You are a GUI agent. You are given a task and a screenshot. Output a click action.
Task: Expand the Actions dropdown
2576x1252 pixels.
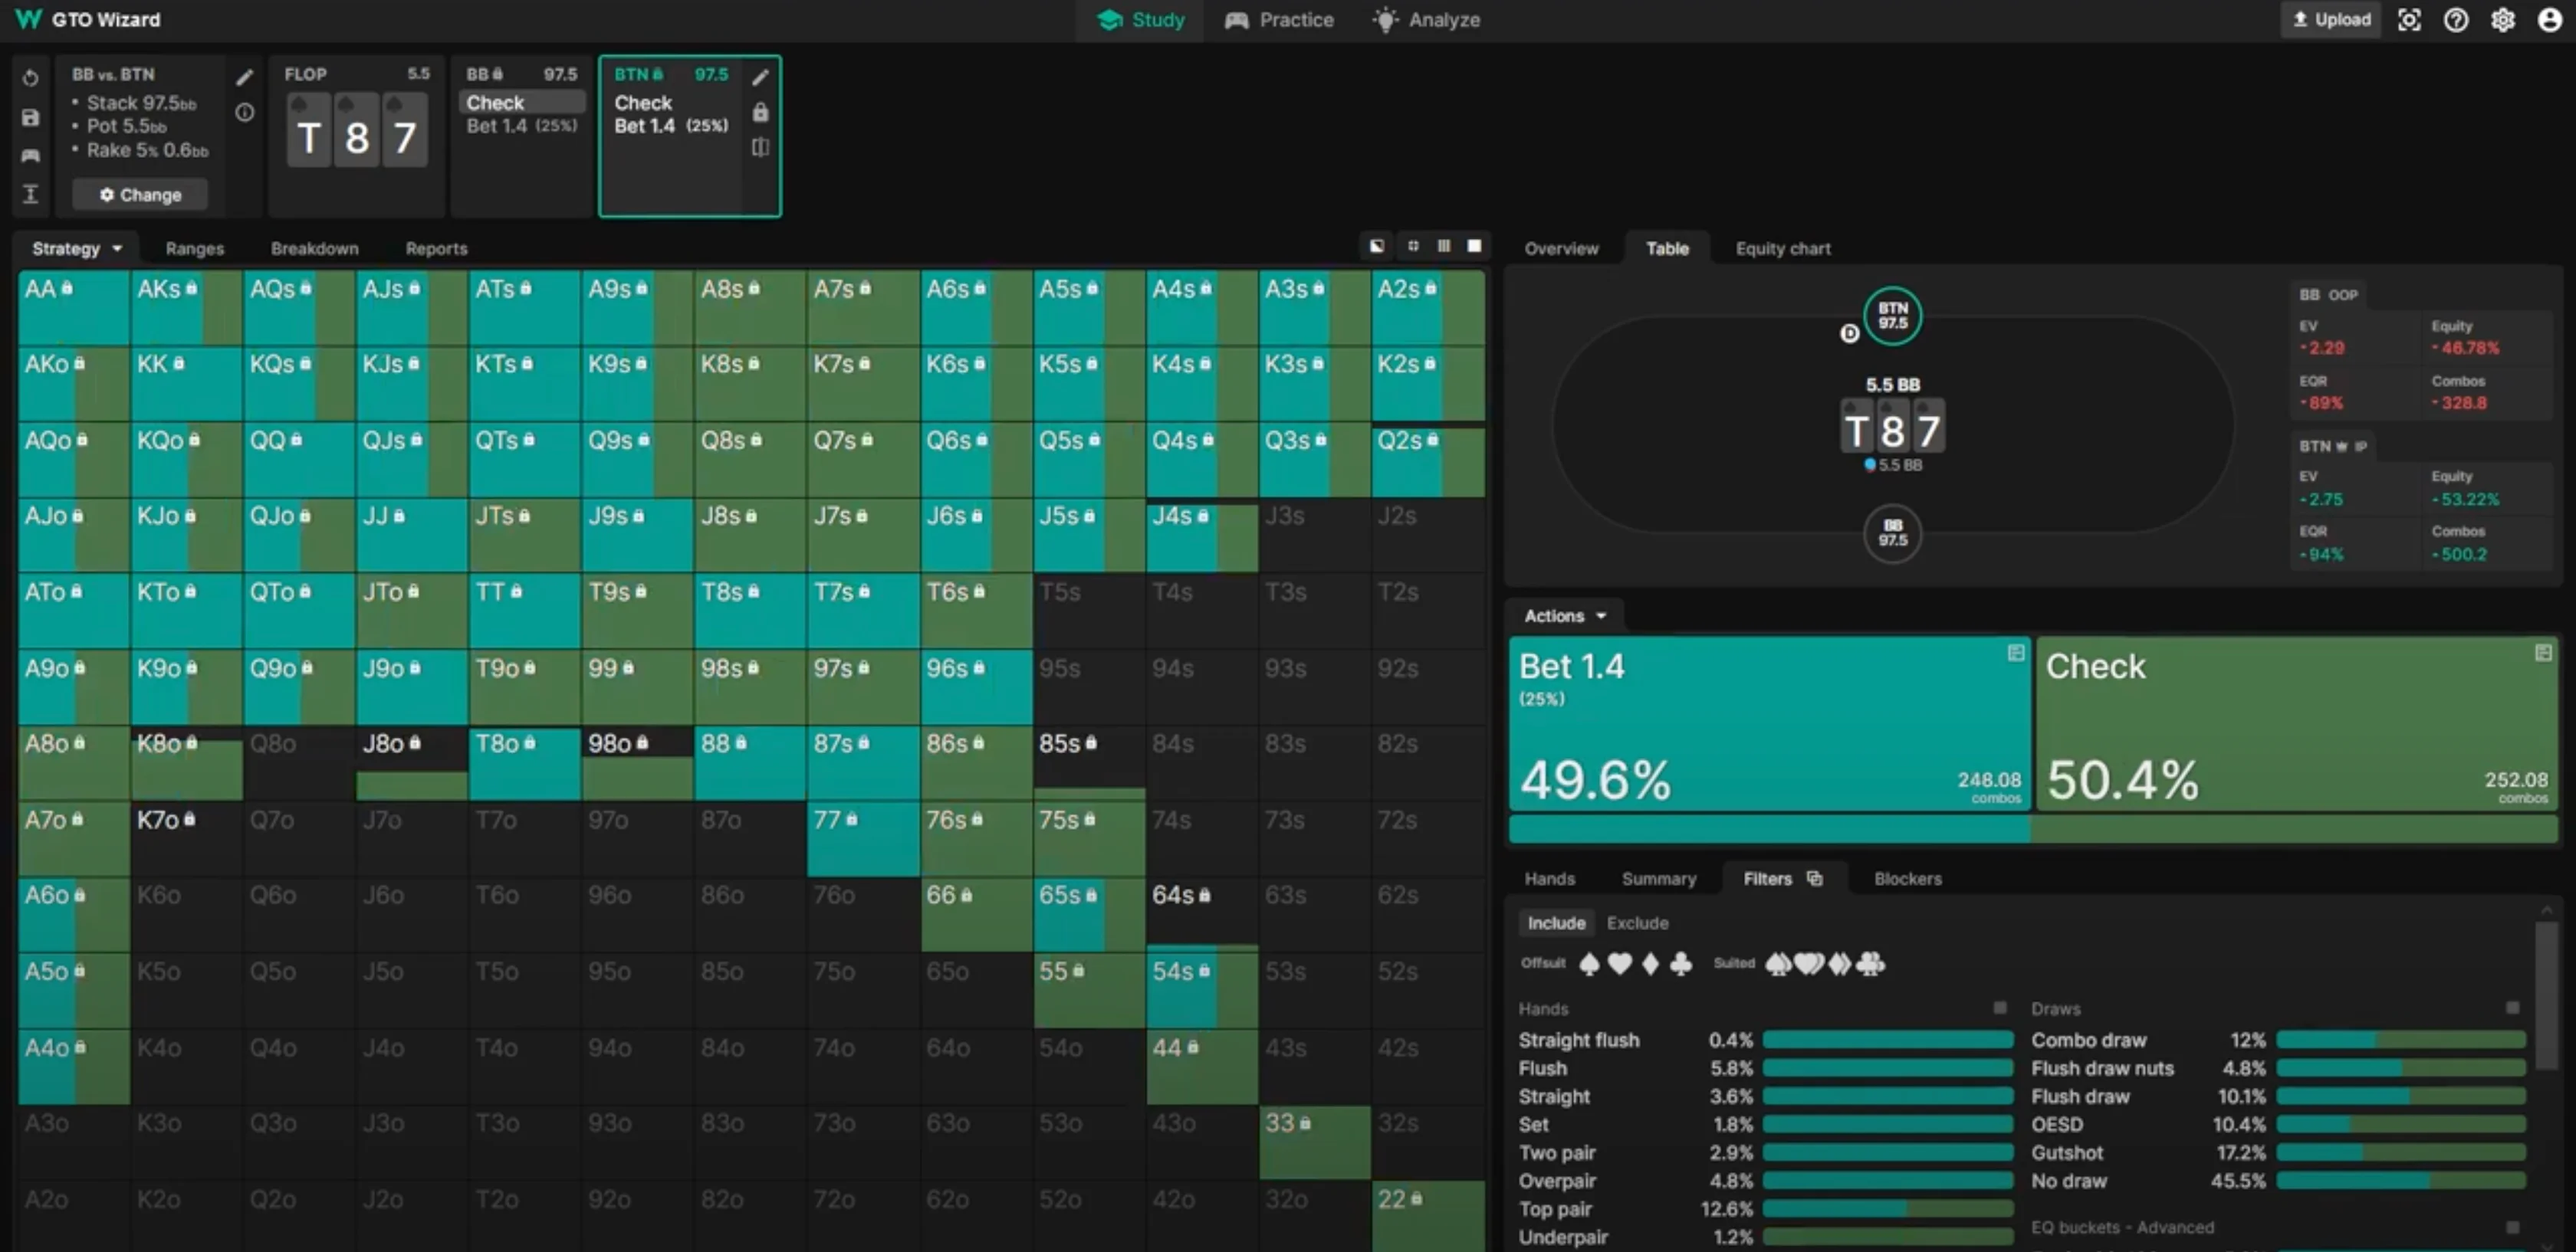click(x=1565, y=615)
